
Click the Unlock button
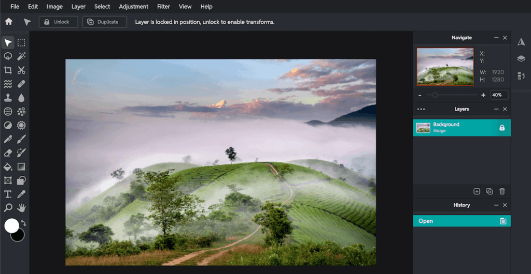(x=58, y=22)
